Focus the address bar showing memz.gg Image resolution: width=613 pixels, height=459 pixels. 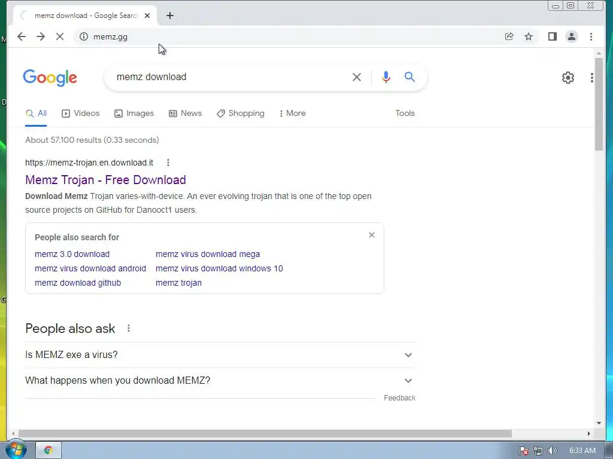click(x=289, y=36)
